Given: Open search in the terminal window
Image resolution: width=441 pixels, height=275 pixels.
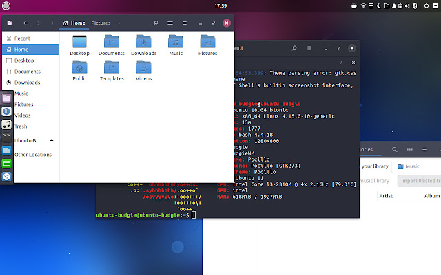Looking at the screenshot, I should click(x=294, y=48).
